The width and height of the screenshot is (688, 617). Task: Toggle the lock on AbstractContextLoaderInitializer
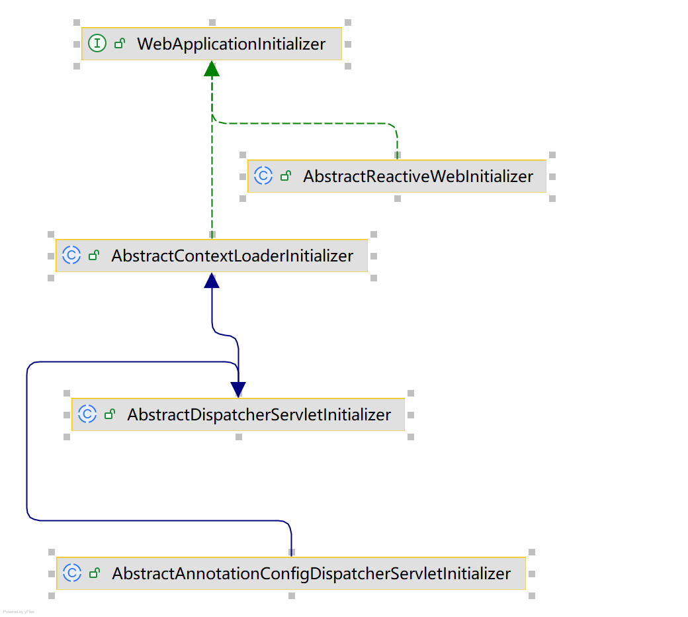(x=93, y=255)
